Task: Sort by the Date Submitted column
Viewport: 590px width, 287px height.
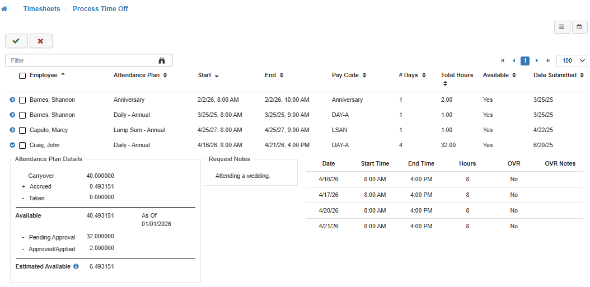Action: (557, 76)
